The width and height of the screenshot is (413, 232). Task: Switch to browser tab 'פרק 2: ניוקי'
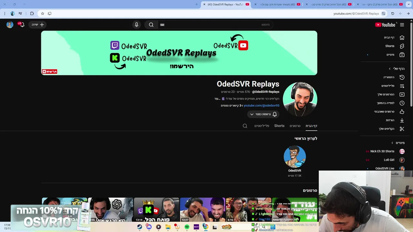click(380, 5)
